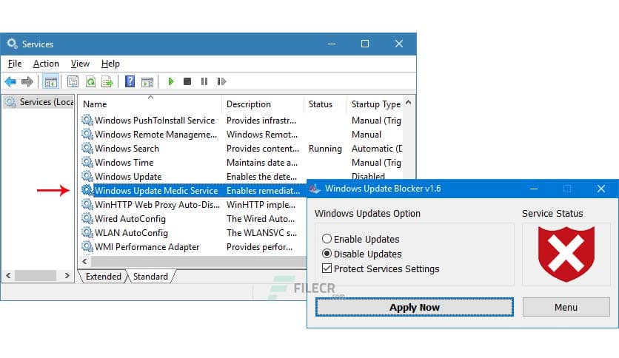Viewport: 619px width, 358px height.
Task: Switch to the Standard tab
Action: [x=150, y=277]
